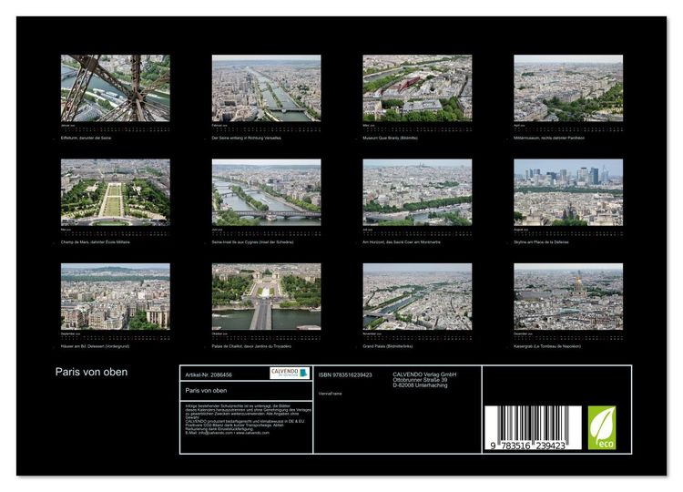The height and width of the screenshot is (492, 683).
Task: Click the CALVENDO logo badge
Action: pos(290,373)
